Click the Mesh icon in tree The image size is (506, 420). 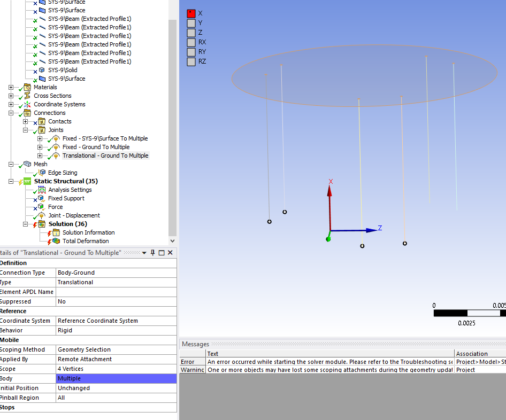(27, 164)
